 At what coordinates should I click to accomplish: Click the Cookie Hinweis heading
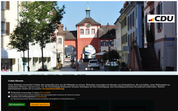pos(16,81)
